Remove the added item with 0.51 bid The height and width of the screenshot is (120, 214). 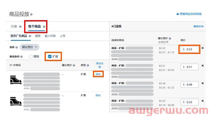tap(203, 66)
